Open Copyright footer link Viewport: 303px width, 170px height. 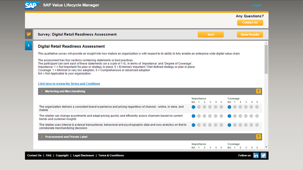(x=62, y=155)
